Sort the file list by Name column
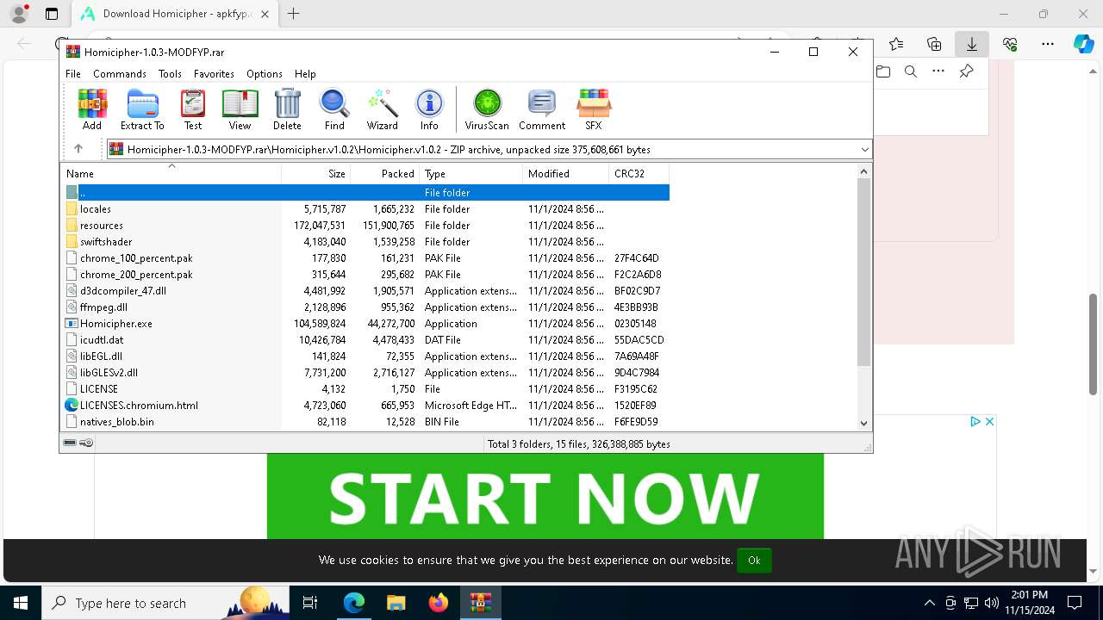 171,174
